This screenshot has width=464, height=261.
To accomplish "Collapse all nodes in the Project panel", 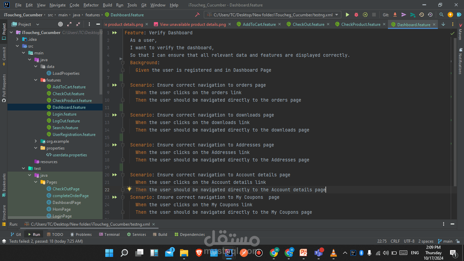I will click(x=78, y=24).
